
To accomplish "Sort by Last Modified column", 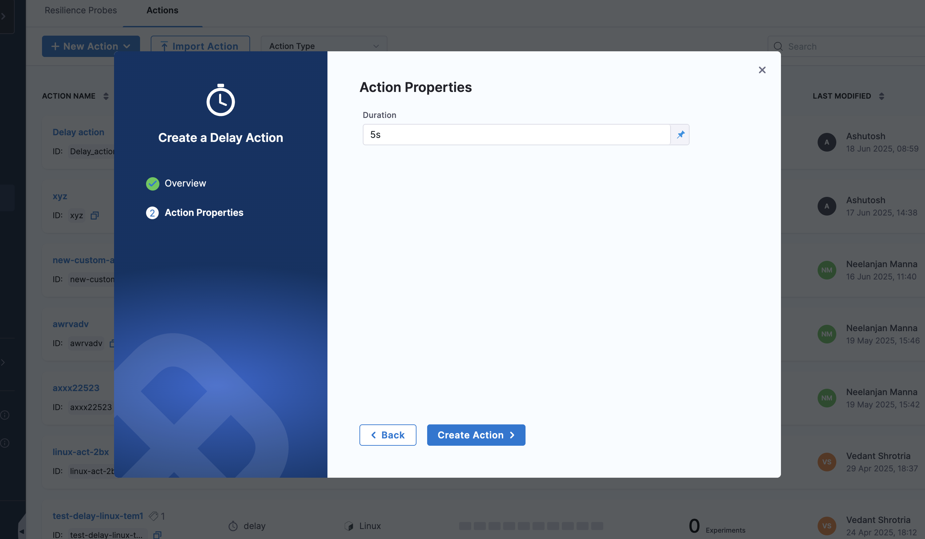I will (x=881, y=96).
